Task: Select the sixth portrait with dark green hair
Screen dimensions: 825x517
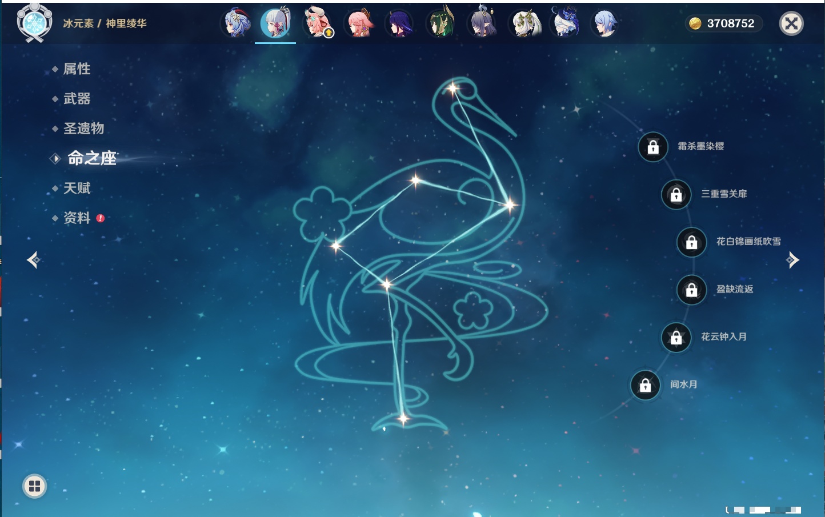Action: pos(440,23)
